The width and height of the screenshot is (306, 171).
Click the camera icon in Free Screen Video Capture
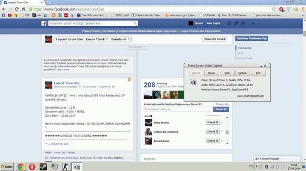pos(193,82)
